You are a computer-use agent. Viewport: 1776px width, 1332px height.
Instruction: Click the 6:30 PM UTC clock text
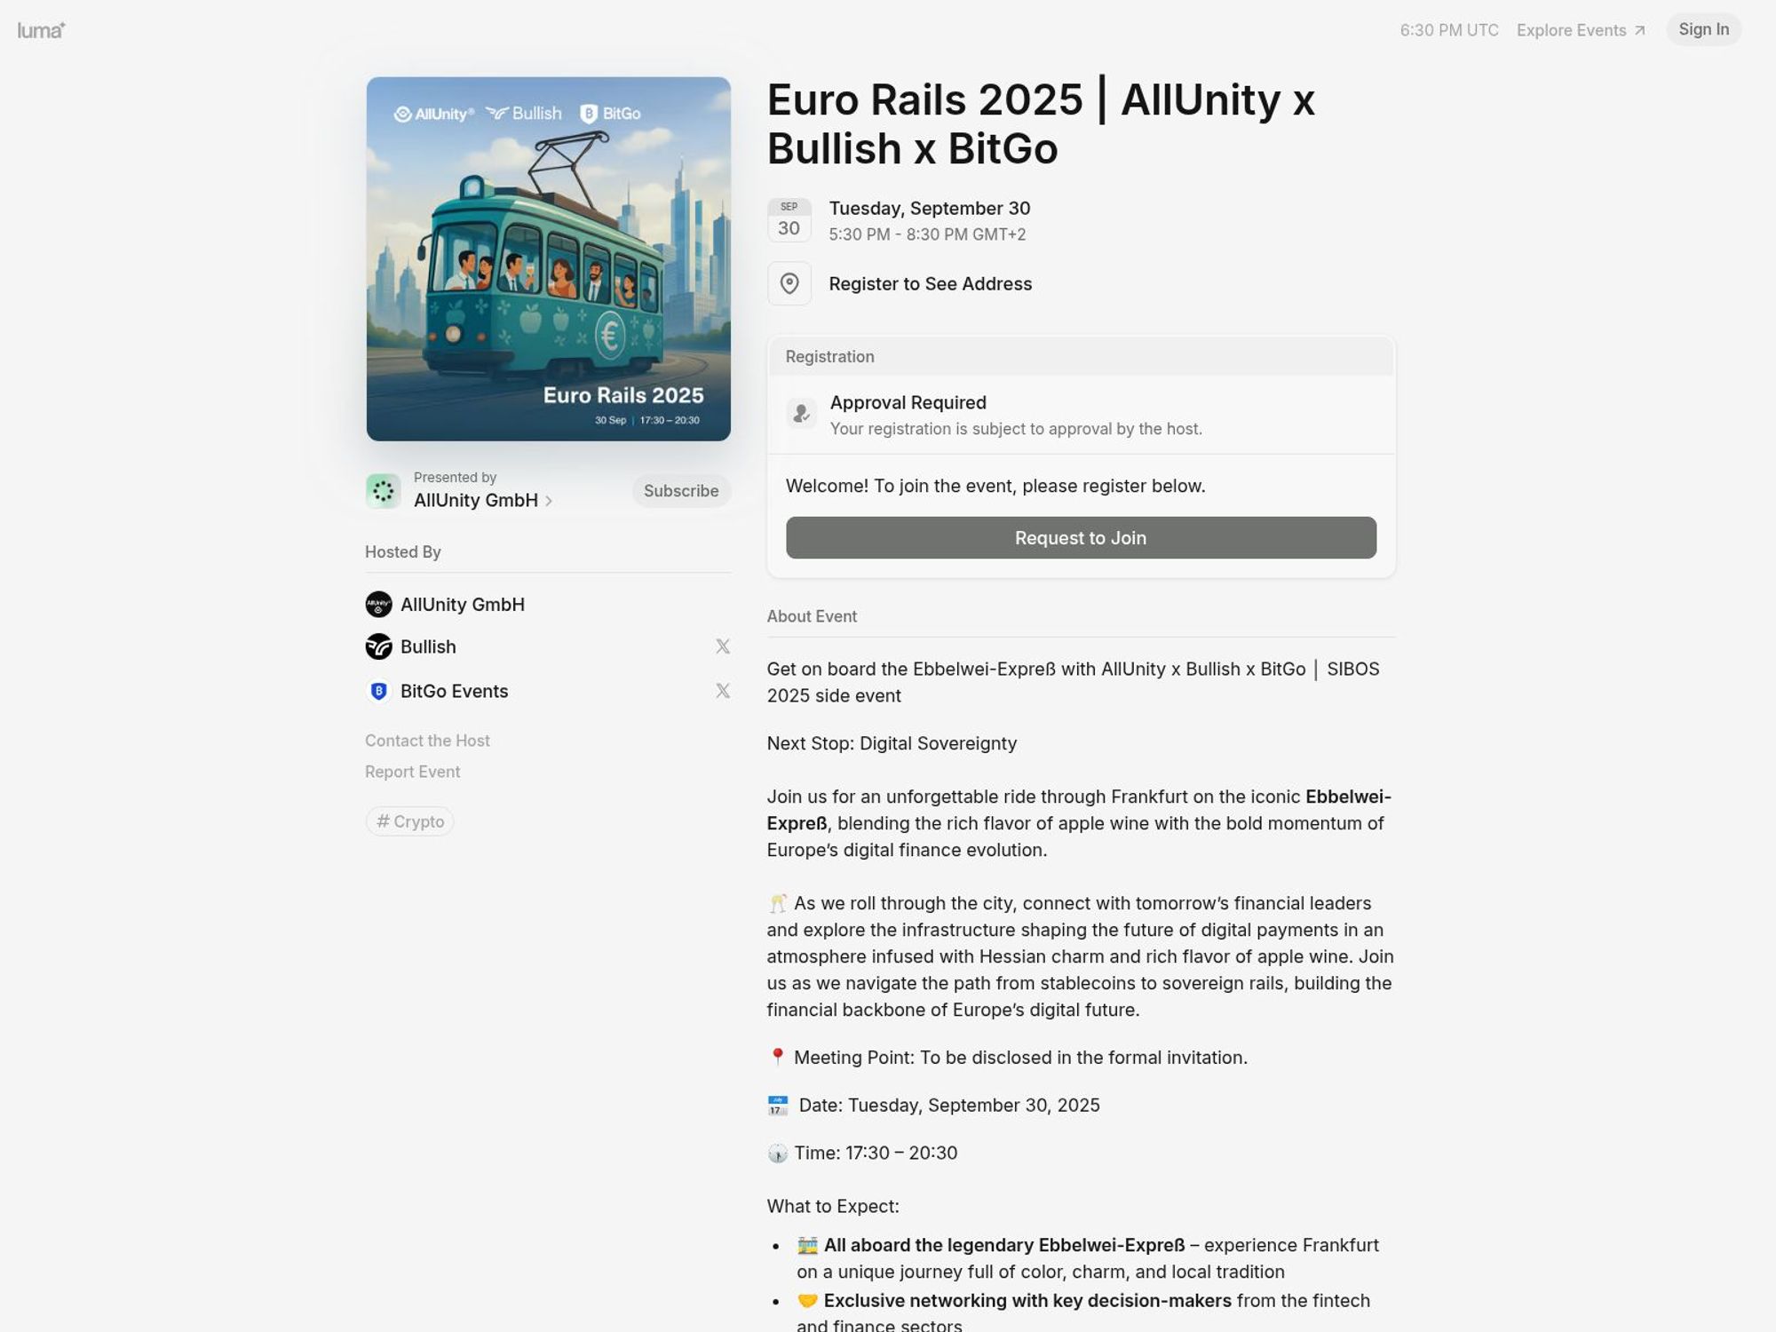click(1449, 30)
